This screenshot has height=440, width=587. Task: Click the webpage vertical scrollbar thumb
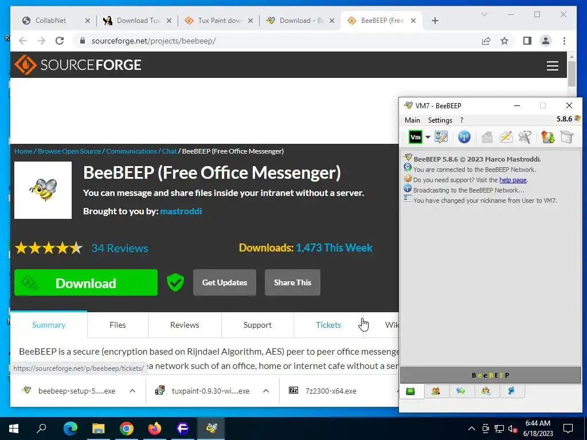coord(572,73)
